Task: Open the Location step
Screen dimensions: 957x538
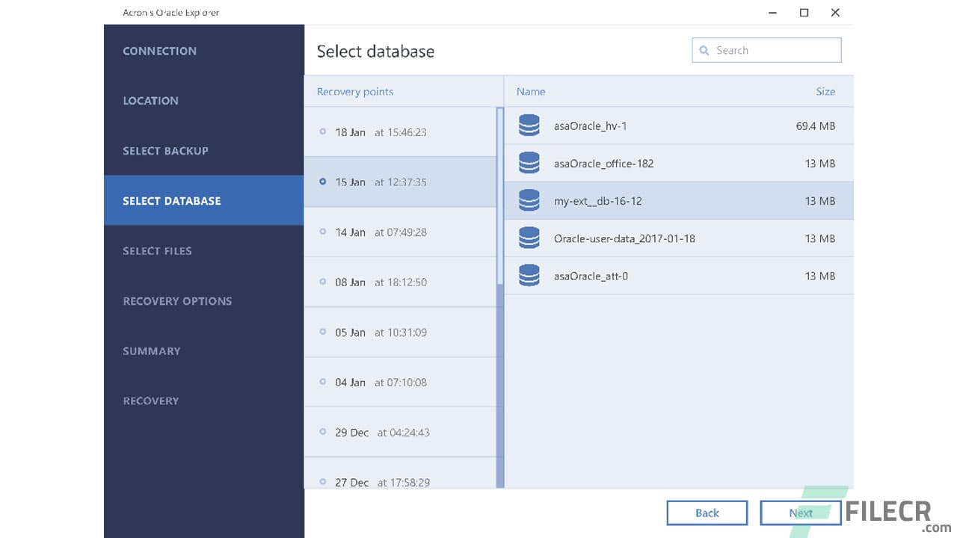Action: tap(150, 101)
